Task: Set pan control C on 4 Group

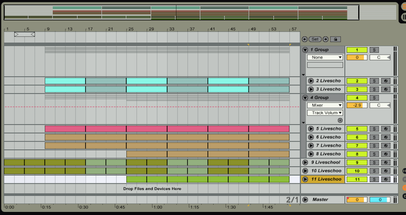Action: 380,105
